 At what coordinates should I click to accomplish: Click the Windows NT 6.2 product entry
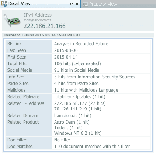coord(78,133)
